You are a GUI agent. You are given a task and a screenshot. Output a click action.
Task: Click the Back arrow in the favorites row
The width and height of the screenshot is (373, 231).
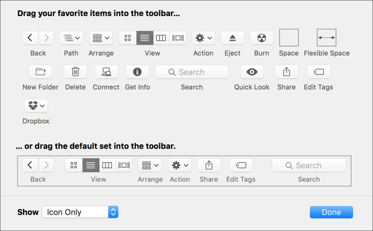coord(30,38)
